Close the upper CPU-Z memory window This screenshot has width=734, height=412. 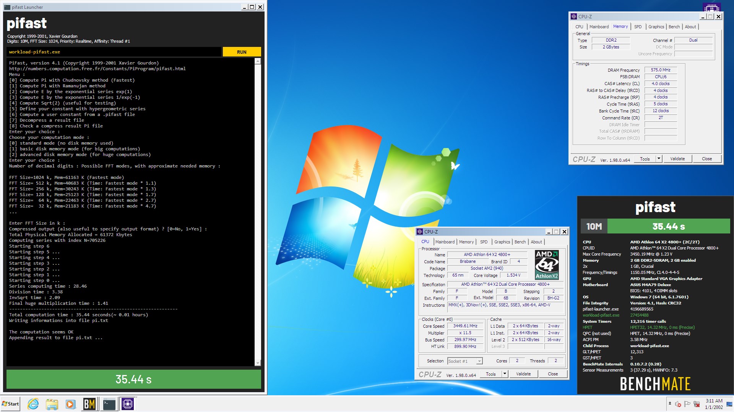pyautogui.click(x=718, y=16)
